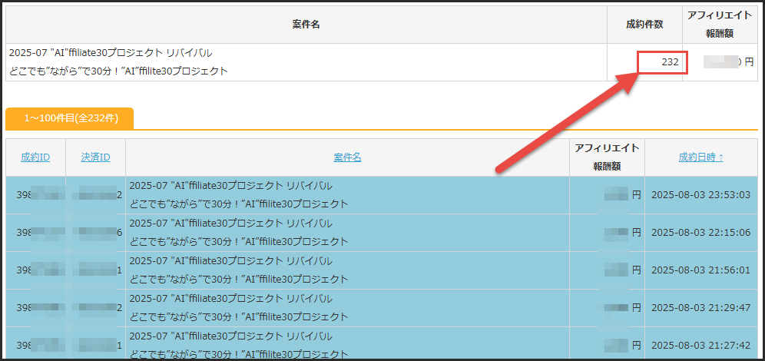Click the top アフィリエイト報酬額 header
765x361 pixels.
(x=720, y=24)
